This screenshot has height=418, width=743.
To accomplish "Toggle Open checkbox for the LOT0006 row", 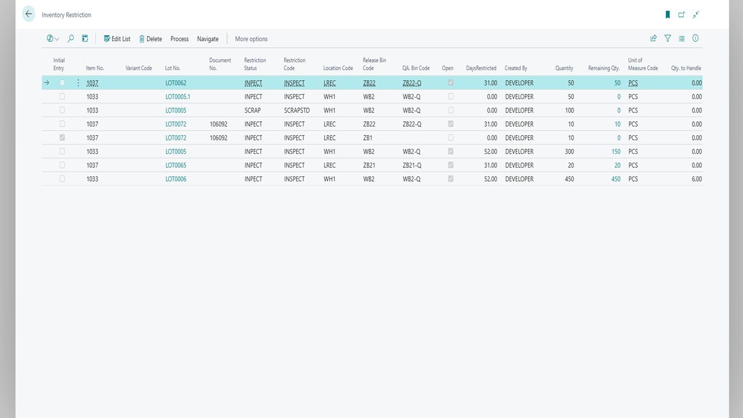I will tap(450, 179).
